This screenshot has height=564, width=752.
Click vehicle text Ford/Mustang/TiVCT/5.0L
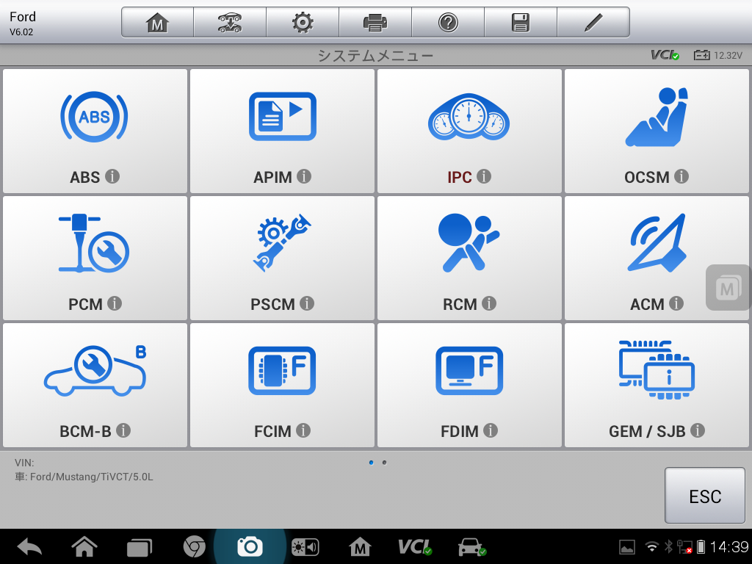(x=92, y=477)
